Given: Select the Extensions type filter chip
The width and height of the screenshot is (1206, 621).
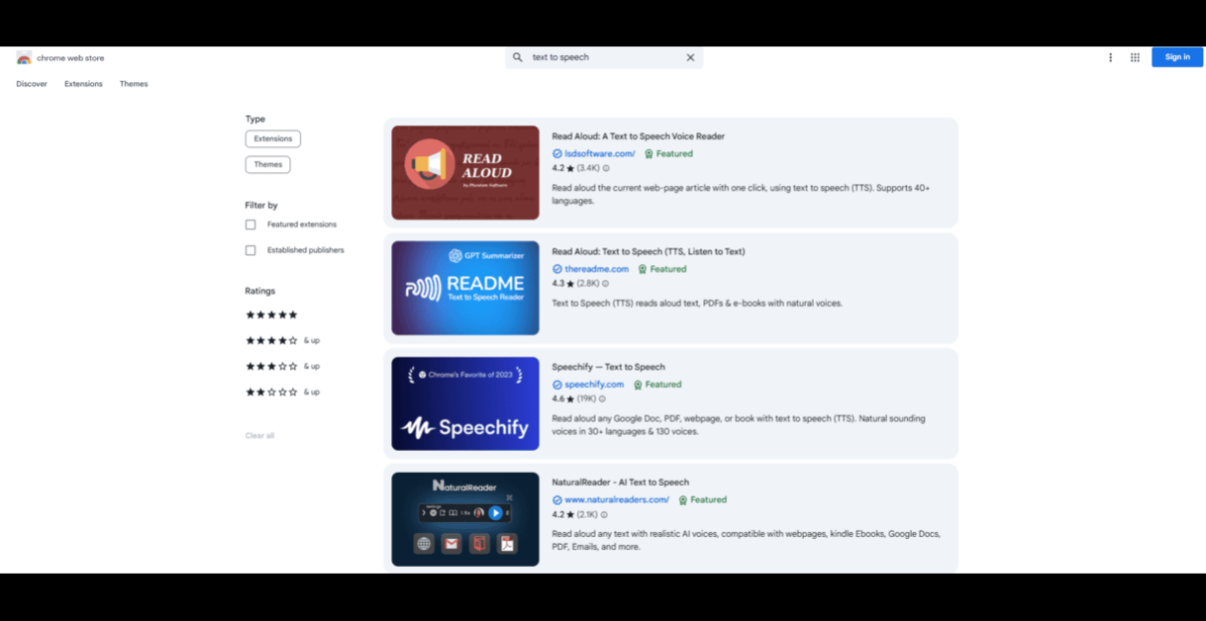Looking at the screenshot, I should [x=273, y=138].
